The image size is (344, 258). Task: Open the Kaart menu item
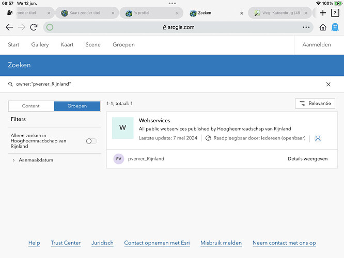[67, 44]
